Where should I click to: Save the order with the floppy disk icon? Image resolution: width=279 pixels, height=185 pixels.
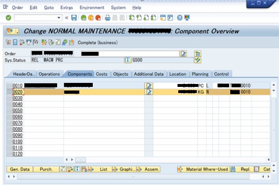click(74, 18)
